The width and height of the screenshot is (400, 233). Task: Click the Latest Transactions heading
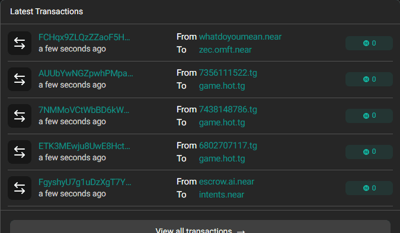point(46,11)
